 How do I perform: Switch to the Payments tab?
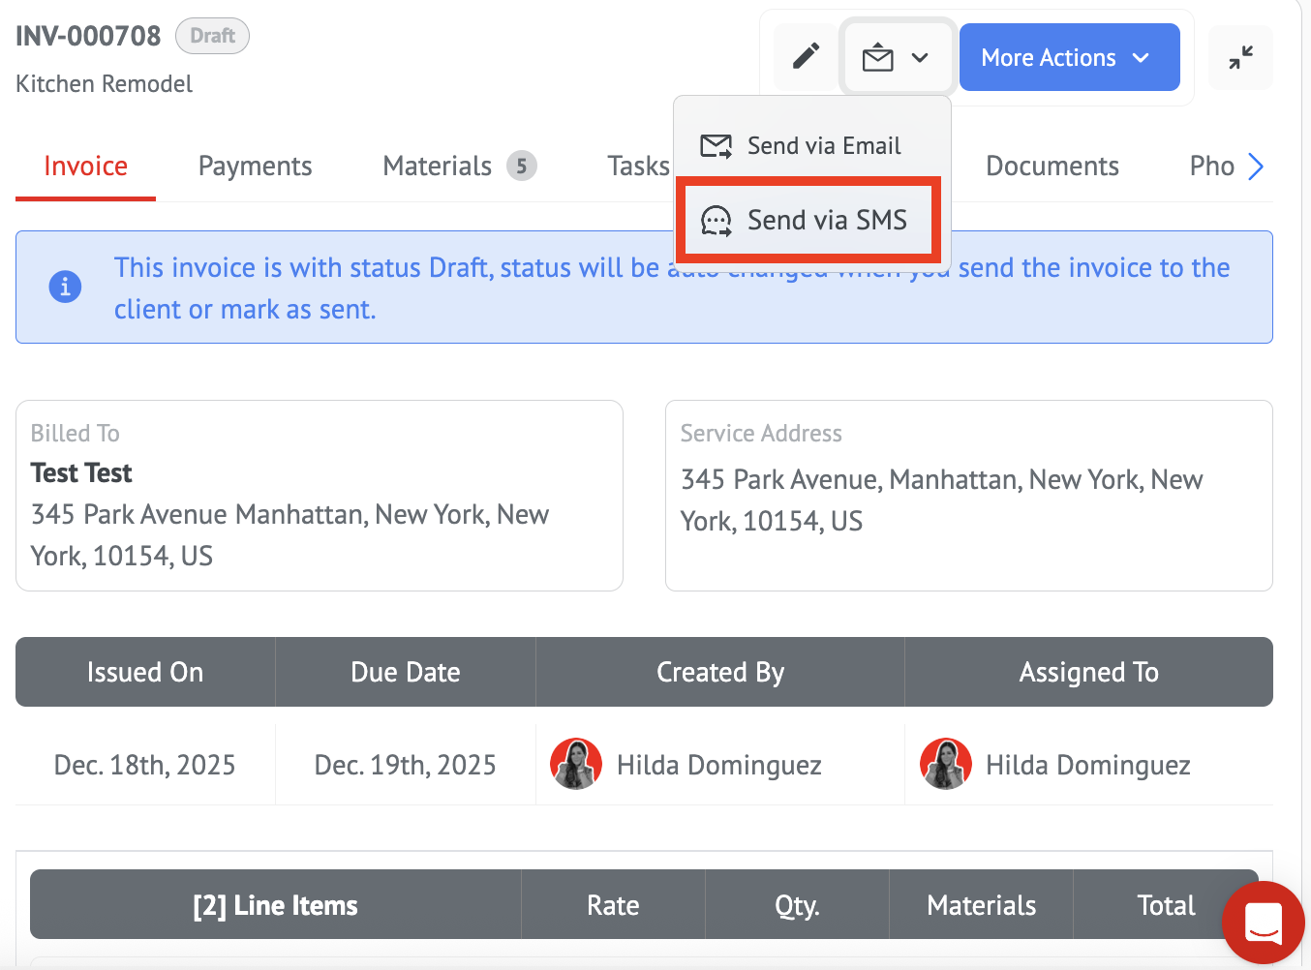pyautogui.click(x=255, y=167)
